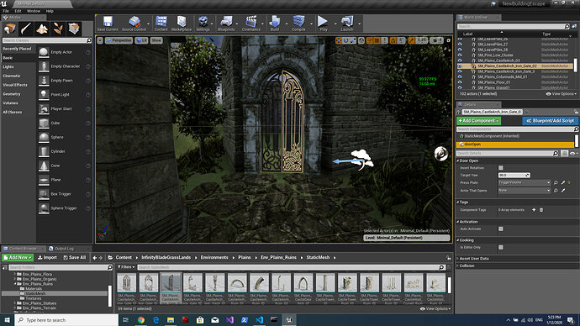Image resolution: width=580 pixels, height=326 pixels.
Task: Toggle rotation snapping in viewport toolbar
Action: 393,40
